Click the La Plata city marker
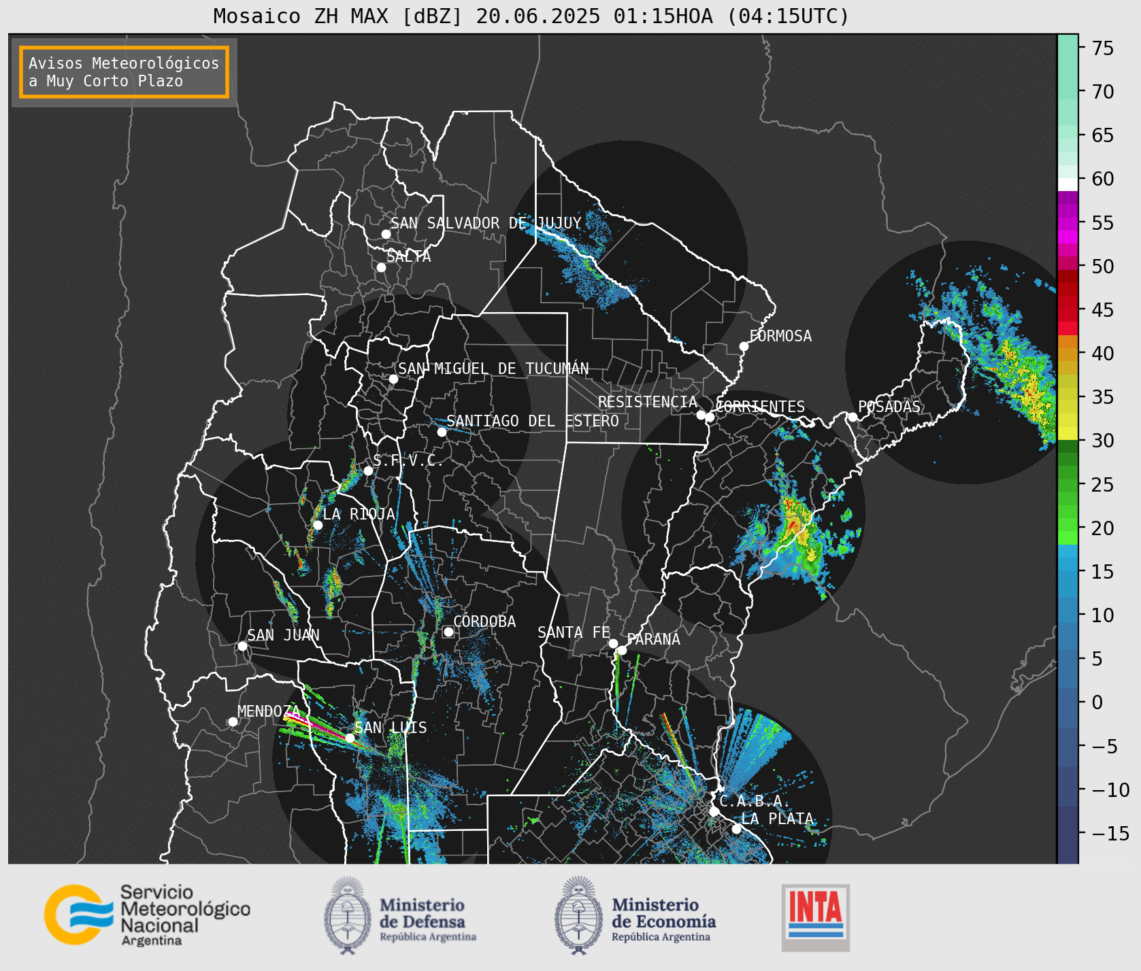 coord(736,829)
